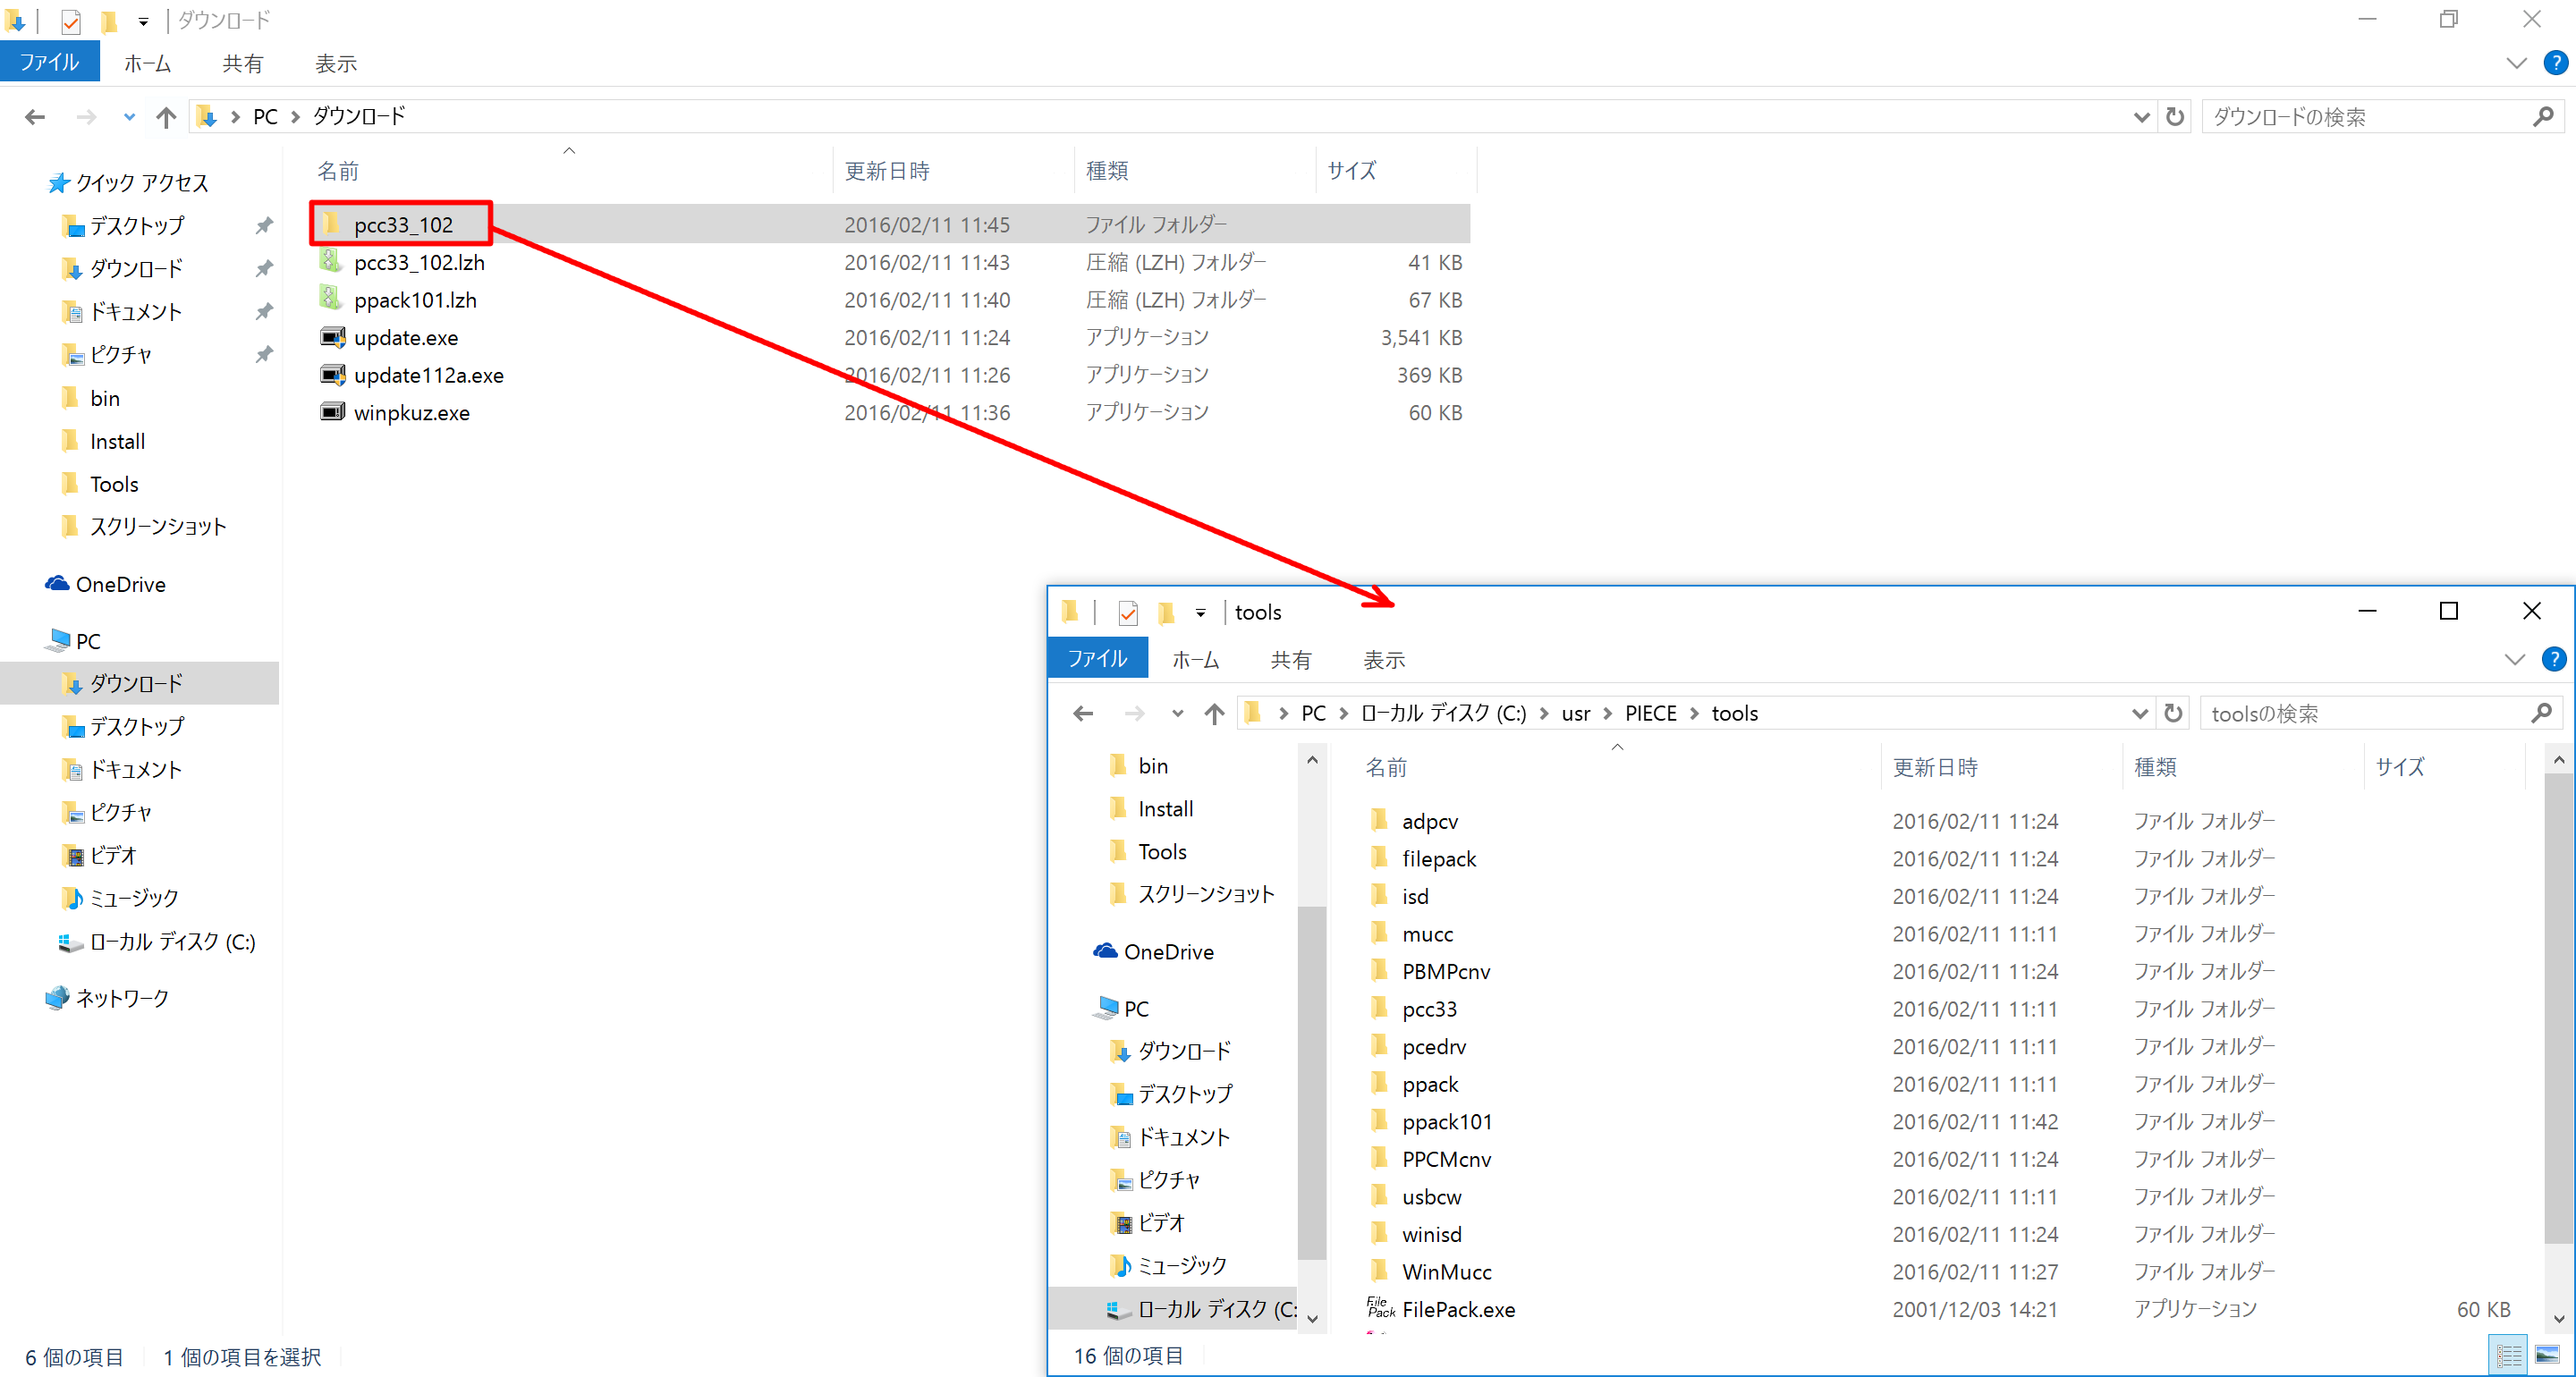Select pcc33_102.lzh archive icon
Viewport: 2576px width, 1377px height.
point(331,261)
